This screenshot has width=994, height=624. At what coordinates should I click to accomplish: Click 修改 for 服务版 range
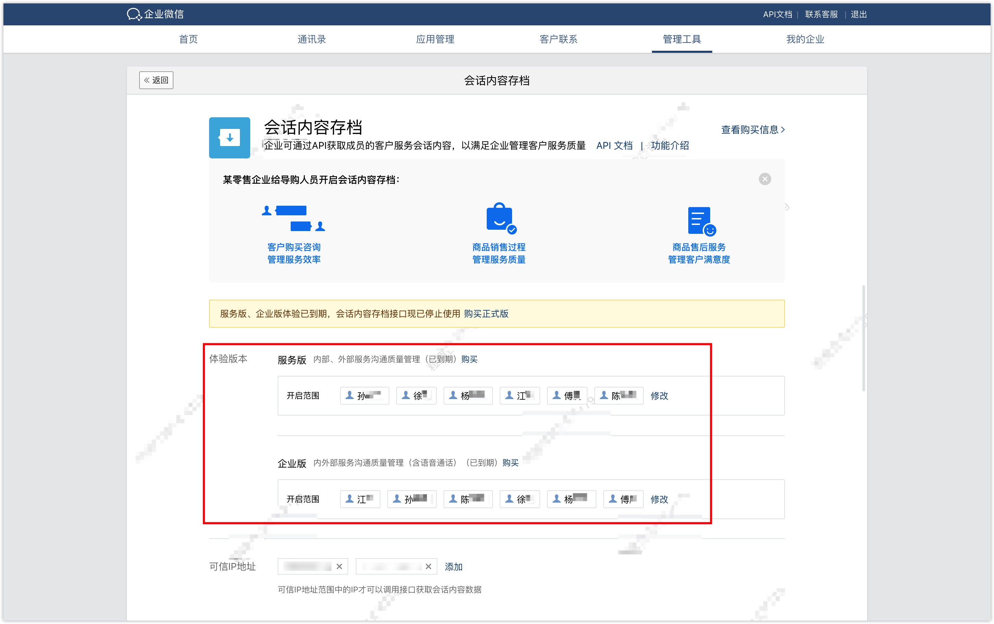[x=659, y=396]
